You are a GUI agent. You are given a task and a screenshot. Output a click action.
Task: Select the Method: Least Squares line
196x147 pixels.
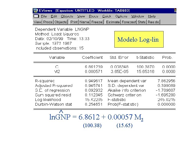coord(57,34)
